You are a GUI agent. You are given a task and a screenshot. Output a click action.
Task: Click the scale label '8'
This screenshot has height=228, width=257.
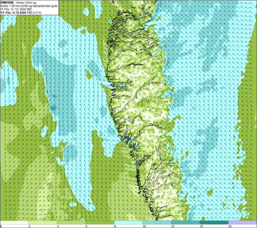(115, 226)
